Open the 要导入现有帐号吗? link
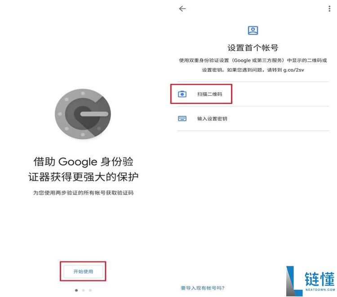 [x=203, y=288]
